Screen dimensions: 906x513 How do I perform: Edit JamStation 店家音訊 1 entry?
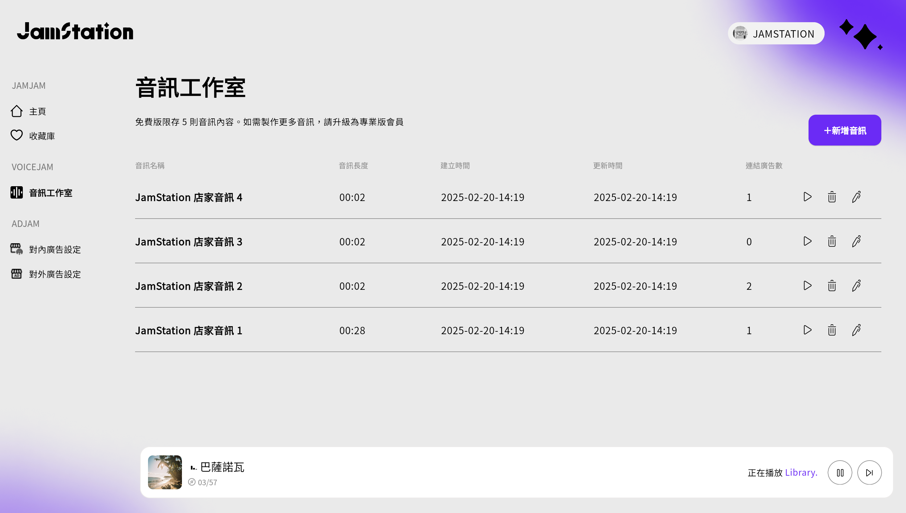[x=856, y=330]
